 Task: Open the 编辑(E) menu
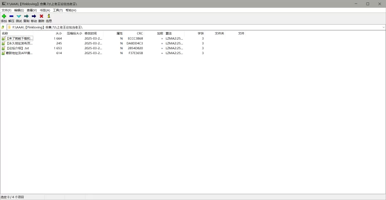[x=19, y=10]
